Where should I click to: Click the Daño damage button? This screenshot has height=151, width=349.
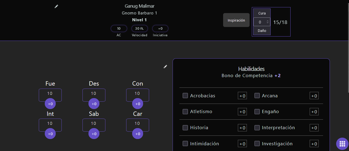[262, 31]
